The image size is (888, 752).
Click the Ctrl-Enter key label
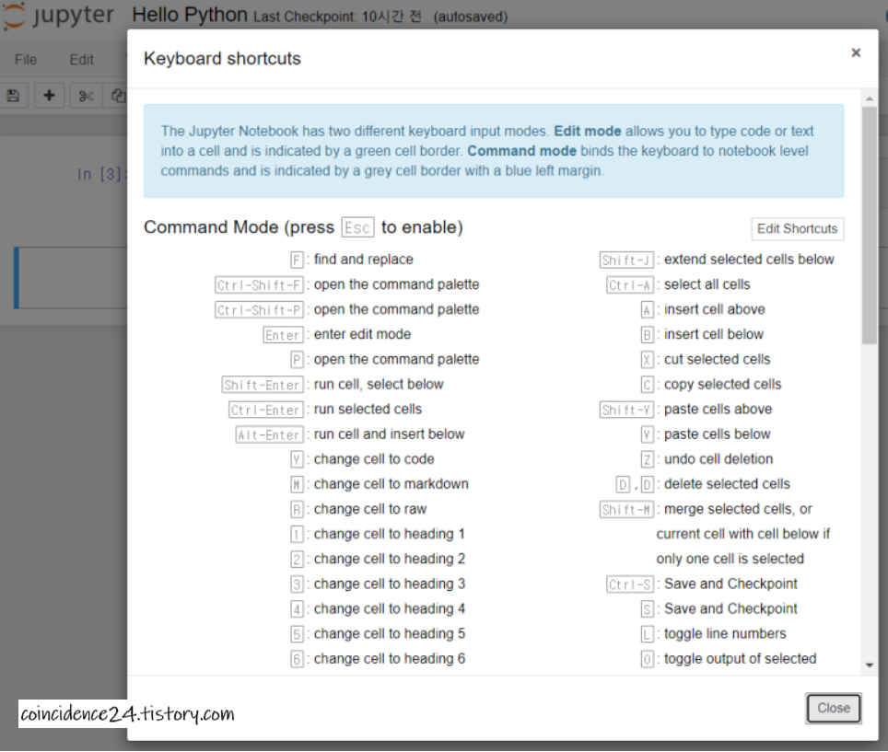pyautogui.click(x=266, y=410)
